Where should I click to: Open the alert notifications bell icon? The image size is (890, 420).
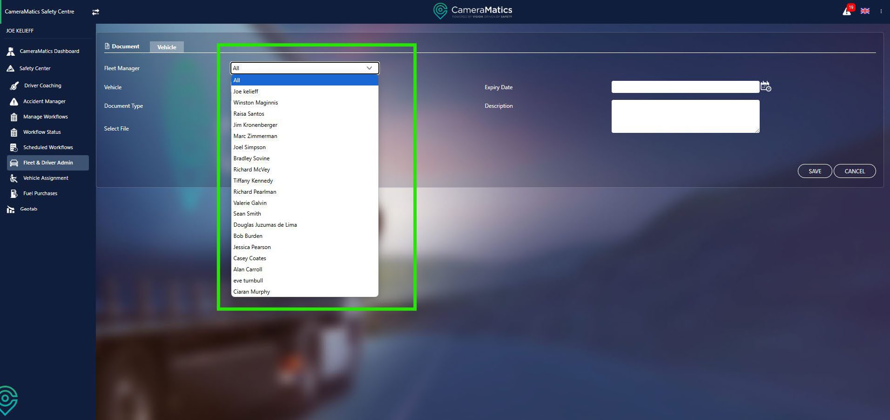[x=847, y=11]
